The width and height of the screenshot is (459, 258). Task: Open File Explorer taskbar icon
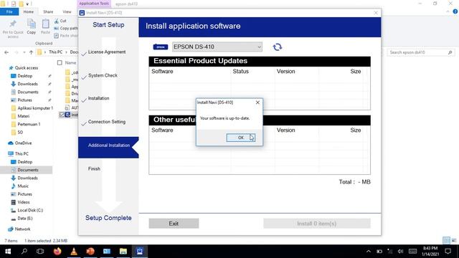coord(123,252)
